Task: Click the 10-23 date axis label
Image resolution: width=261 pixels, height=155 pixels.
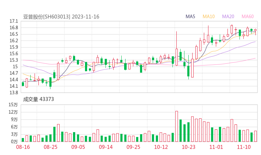Action: click(188, 147)
